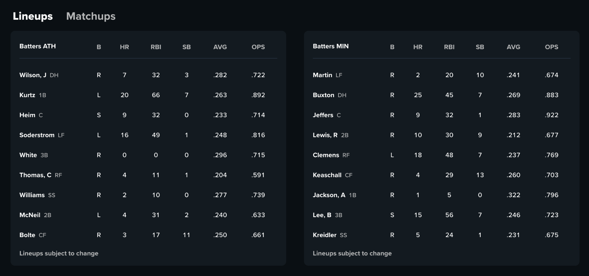Open Clemens RF player link

point(331,155)
